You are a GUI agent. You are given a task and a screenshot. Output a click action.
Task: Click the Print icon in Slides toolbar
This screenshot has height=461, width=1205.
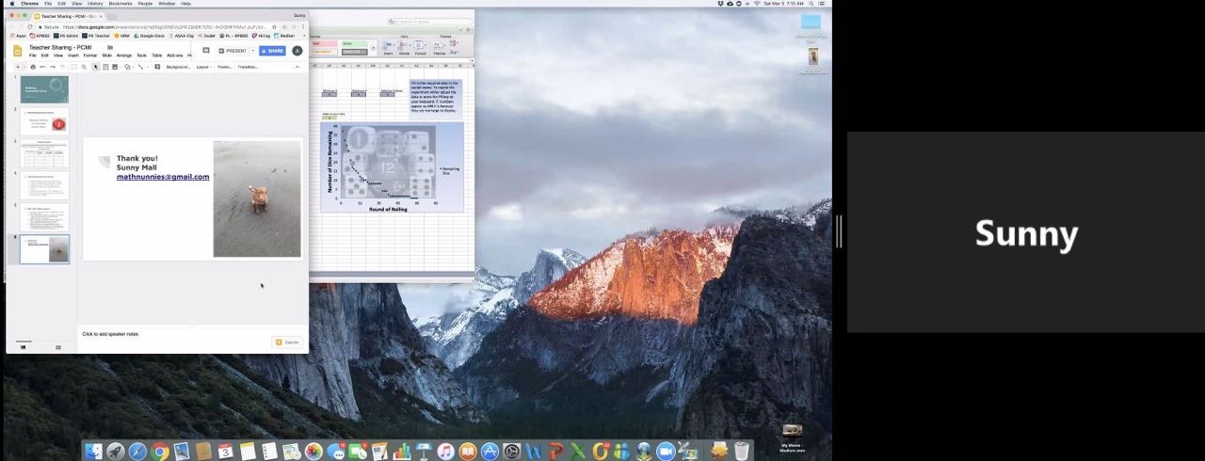point(33,67)
